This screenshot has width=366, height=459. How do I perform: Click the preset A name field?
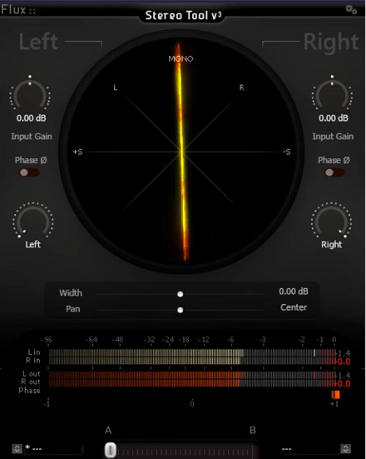click(x=53, y=449)
